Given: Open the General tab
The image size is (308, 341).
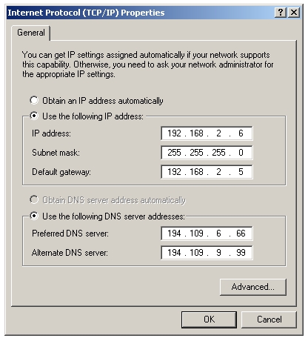Looking at the screenshot, I should point(31,33).
